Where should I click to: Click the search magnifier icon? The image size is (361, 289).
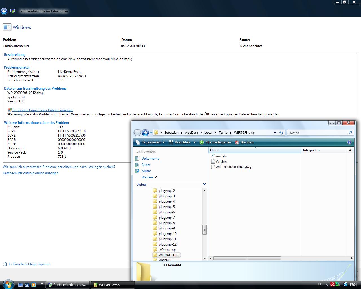tap(351, 133)
